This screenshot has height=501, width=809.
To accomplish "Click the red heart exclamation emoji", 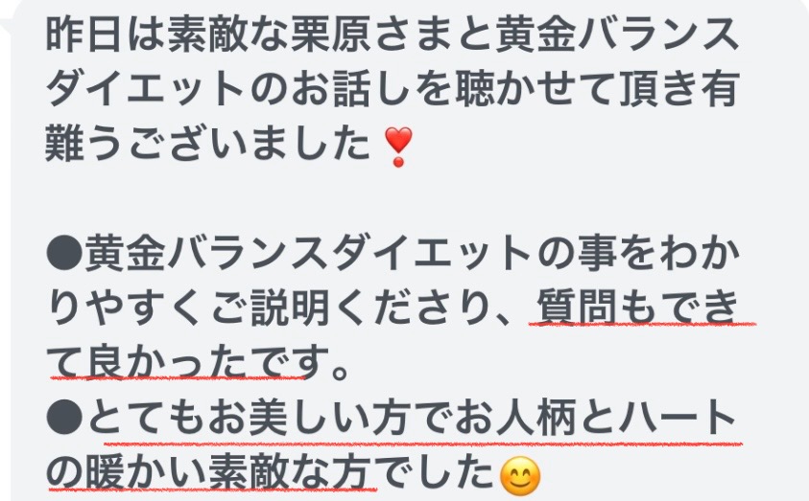I will click(x=399, y=147).
